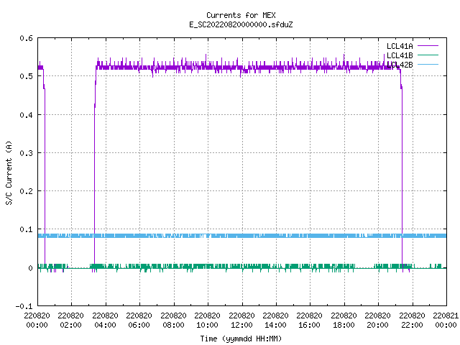Click the y-axis tick value 0.1
Viewport: 460px width, 345px height.
click(26, 229)
